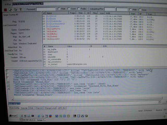Image resolution: width=167 pixels, height=125 pixels.
Task: Open the Ban List tab
Action: 39,108
